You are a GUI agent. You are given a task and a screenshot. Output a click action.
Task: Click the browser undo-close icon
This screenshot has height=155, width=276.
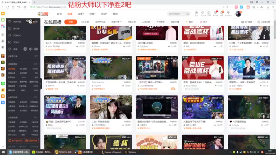pos(19,7)
